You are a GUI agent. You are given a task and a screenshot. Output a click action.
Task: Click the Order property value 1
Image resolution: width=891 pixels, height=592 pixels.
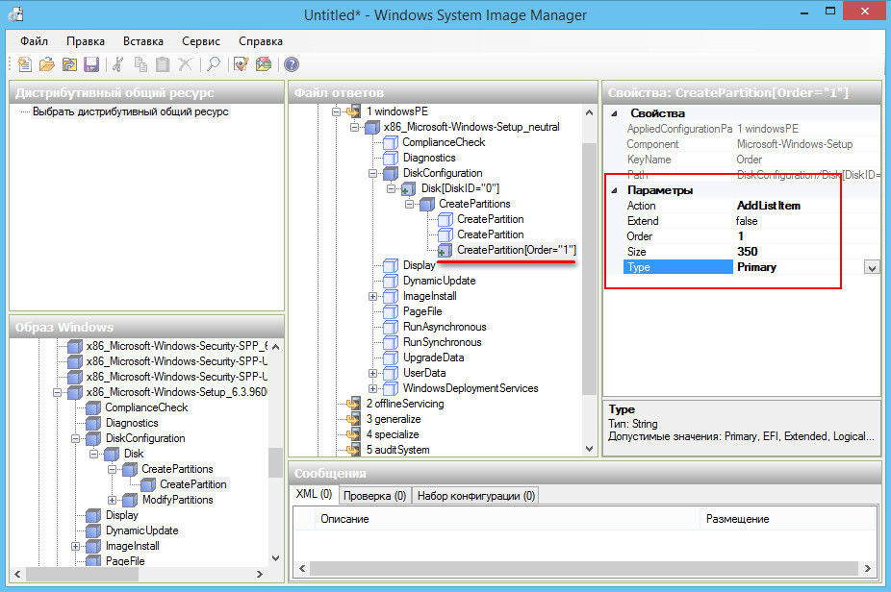coord(741,236)
